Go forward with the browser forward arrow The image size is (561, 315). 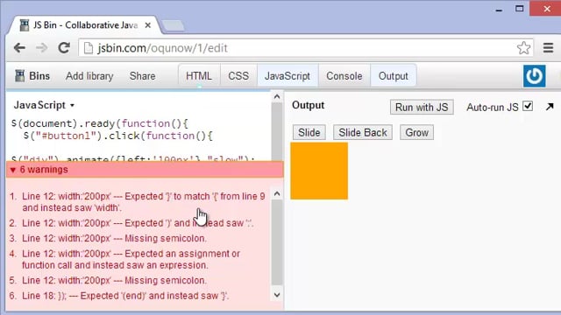pyautogui.click(x=41, y=48)
